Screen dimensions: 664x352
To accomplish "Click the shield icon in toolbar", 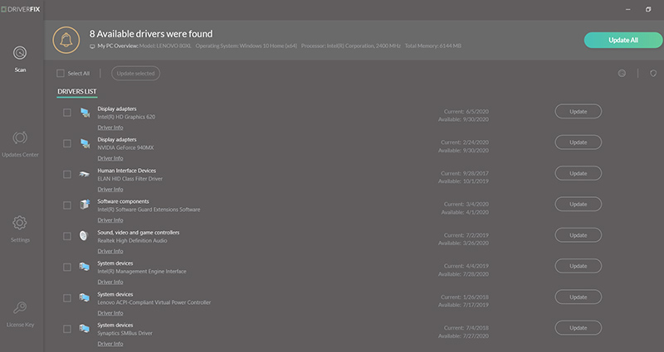I will pyautogui.click(x=653, y=74).
